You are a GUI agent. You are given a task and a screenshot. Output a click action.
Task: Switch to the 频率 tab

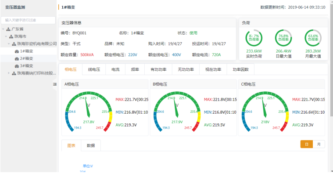click(135, 69)
